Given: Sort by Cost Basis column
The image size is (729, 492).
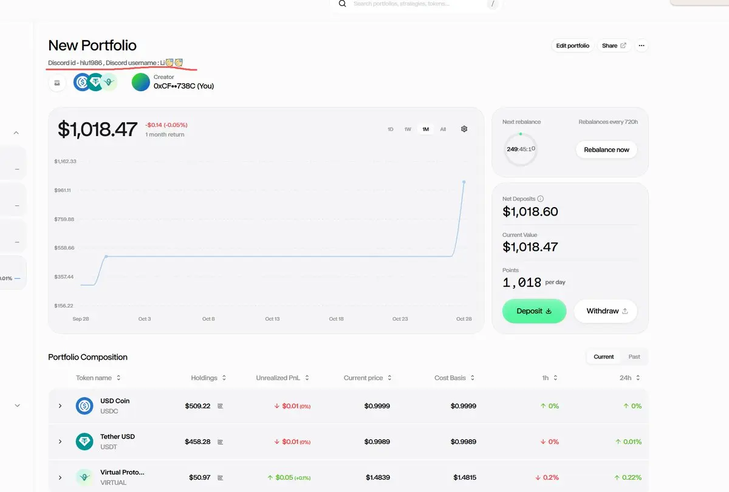Looking at the screenshot, I should [x=455, y=378].
